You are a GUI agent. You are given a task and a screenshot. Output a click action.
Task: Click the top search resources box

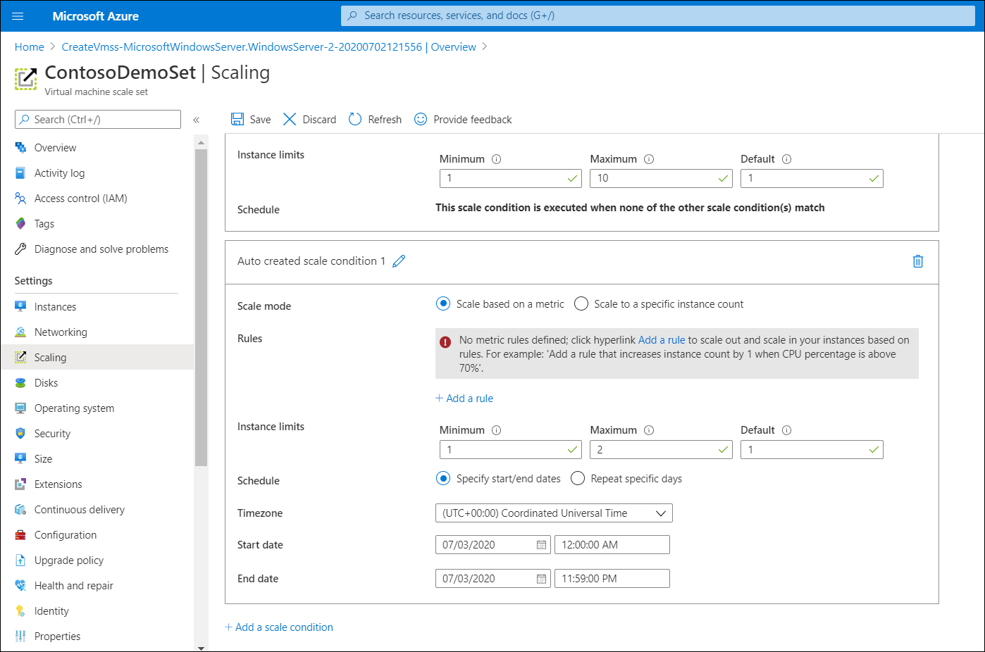[x=658, y=15]
